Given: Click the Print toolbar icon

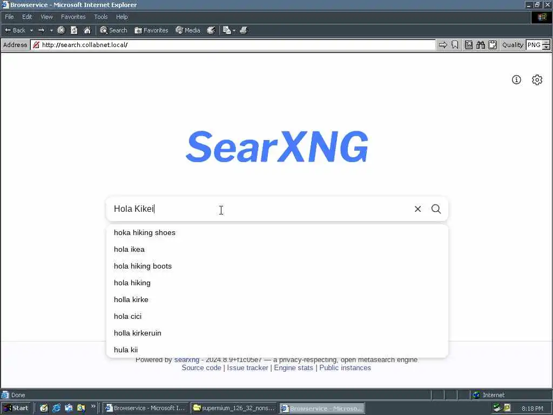Looking at the screenshot, I should (x=244, y=30).
